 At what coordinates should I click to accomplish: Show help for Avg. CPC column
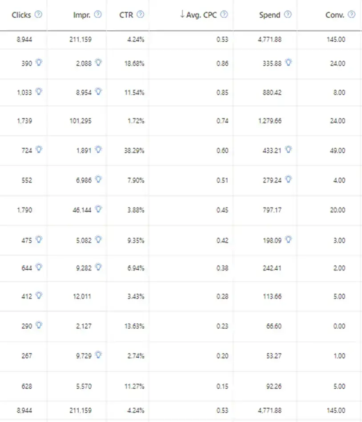pos(224,15)
